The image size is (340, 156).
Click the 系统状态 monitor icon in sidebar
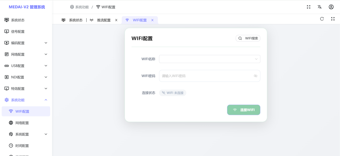click(7, 20)
